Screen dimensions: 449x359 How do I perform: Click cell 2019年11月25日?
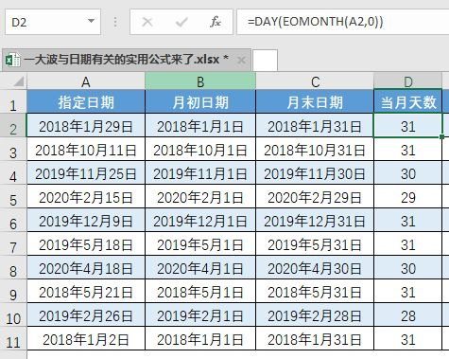pyautogui.click(x=86, y=173)
